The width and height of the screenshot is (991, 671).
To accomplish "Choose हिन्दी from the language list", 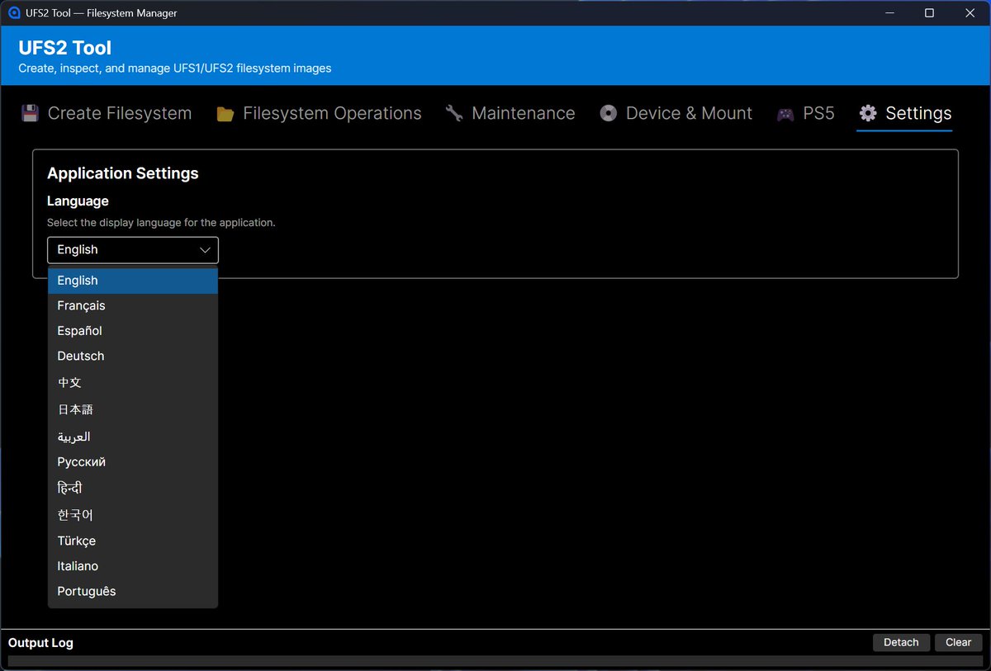I will tap(133, 489).
